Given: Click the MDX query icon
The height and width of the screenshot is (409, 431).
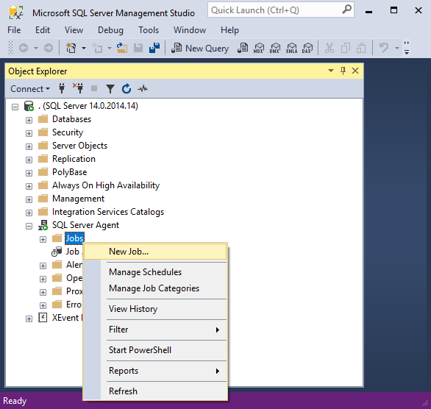Looking at the screenshot, I should coord(259,48).
